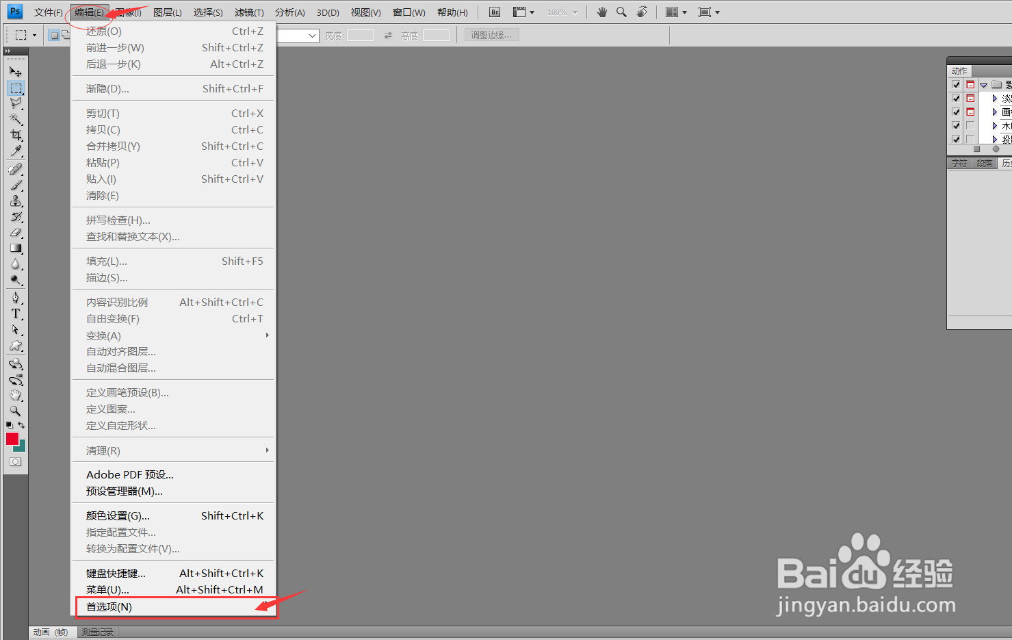
Task: Select the Magic Wand tool
Action: tap(15, 119)
